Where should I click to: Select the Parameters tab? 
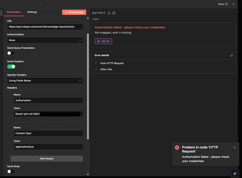(14, 12)
